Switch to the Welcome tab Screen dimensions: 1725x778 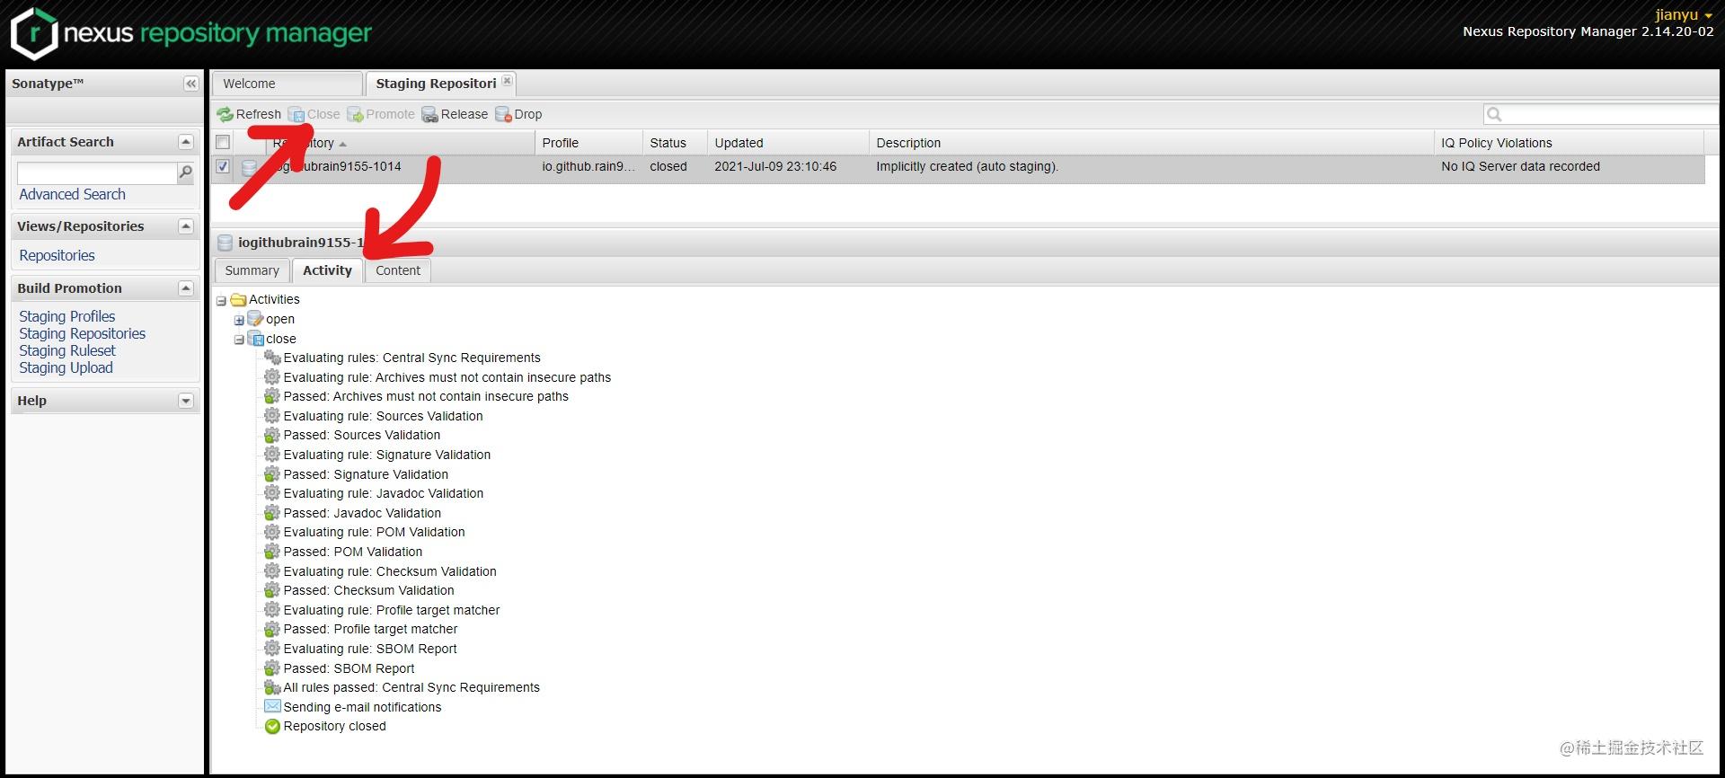(x=287, y=84)
